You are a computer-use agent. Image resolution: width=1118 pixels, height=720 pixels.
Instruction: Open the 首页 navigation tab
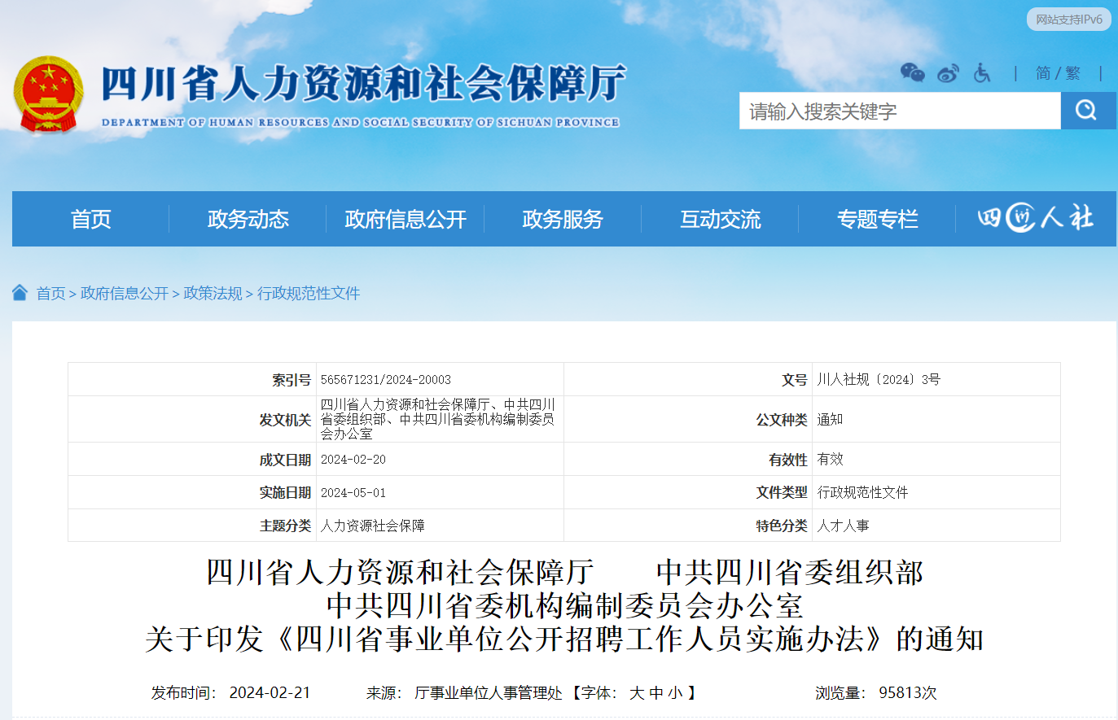(x=90, y=219)
